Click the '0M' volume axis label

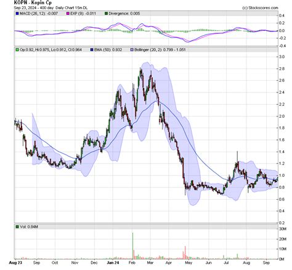tap(282, 259)
